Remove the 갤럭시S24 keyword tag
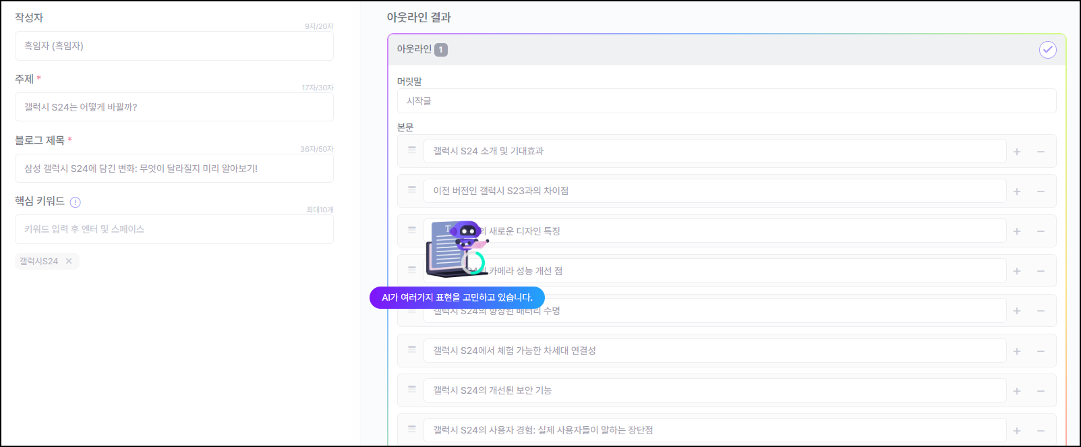 click(69, 262)
